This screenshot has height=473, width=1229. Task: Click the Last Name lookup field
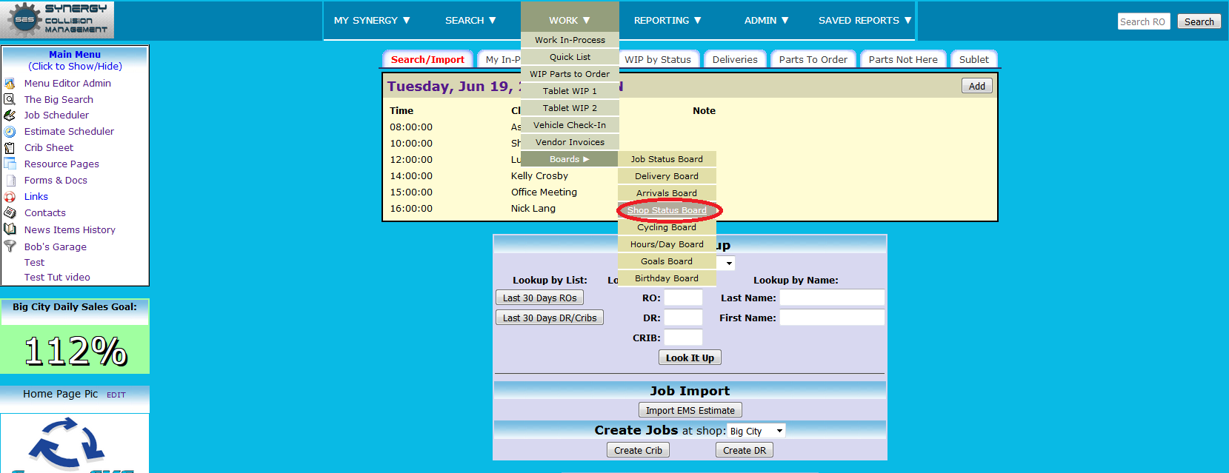831,298
